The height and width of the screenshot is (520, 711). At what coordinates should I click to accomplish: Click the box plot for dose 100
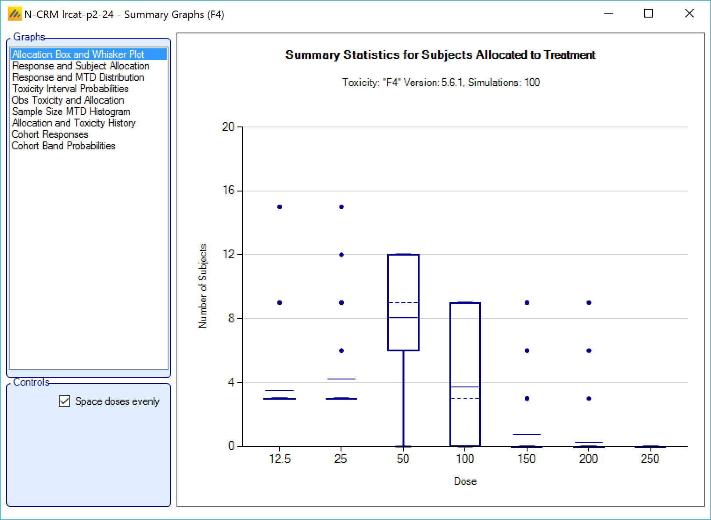click(x=465, y=374)
